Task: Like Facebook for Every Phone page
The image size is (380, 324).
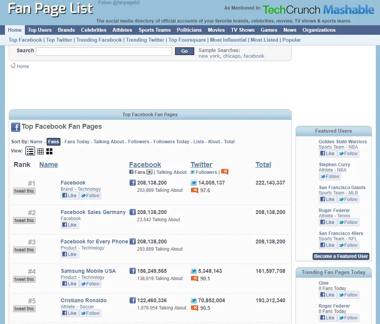Action: point(70,254)
